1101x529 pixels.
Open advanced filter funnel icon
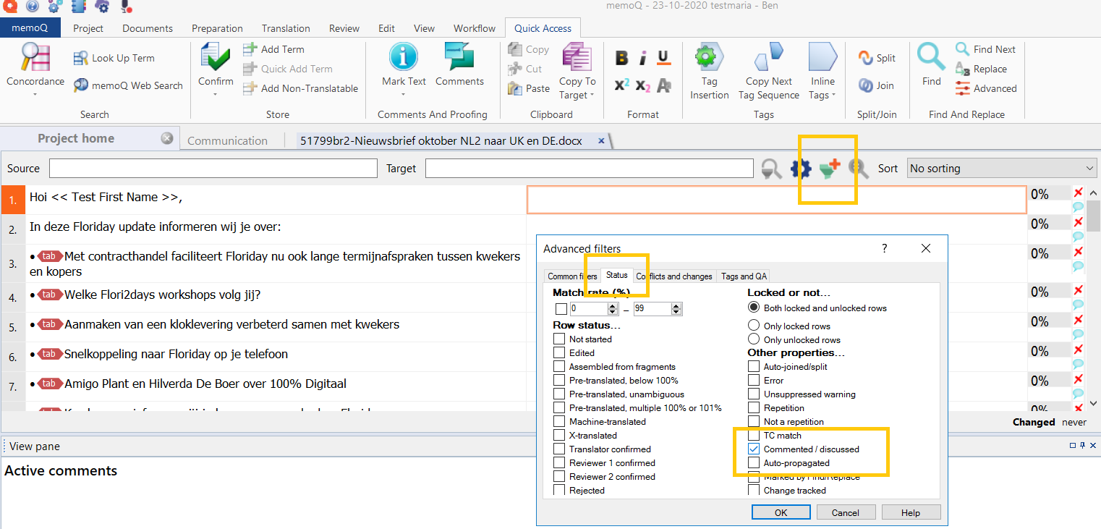[829, 169]
